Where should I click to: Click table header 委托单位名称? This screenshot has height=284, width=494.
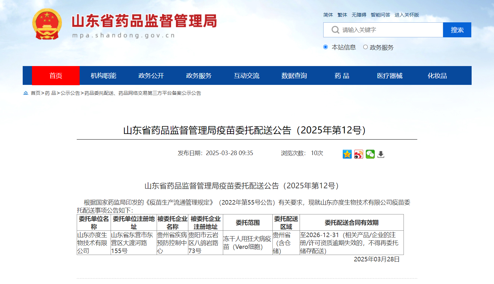pos(94,223)
